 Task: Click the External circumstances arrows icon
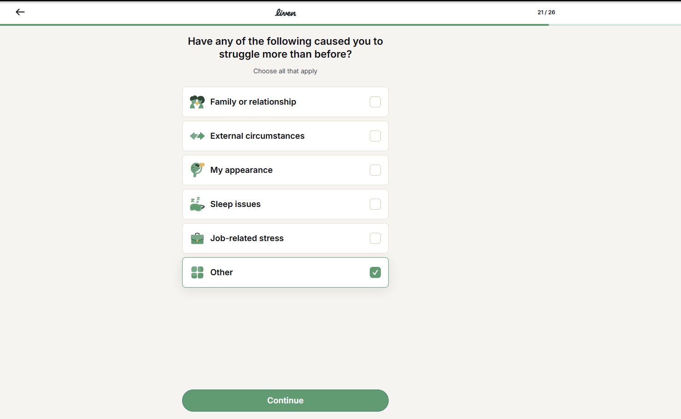tap(197, 136)
